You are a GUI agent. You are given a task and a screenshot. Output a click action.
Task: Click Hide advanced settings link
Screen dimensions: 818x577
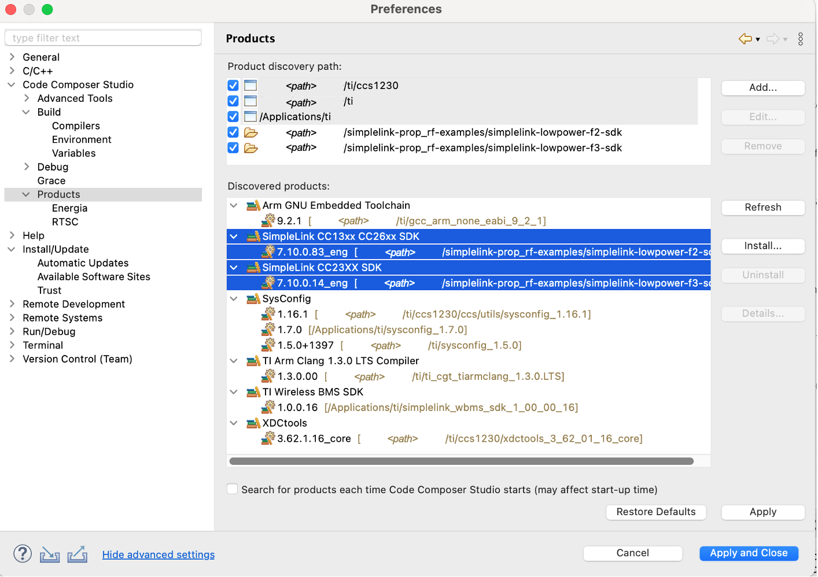pyautogui.click(x=159, y=554)
